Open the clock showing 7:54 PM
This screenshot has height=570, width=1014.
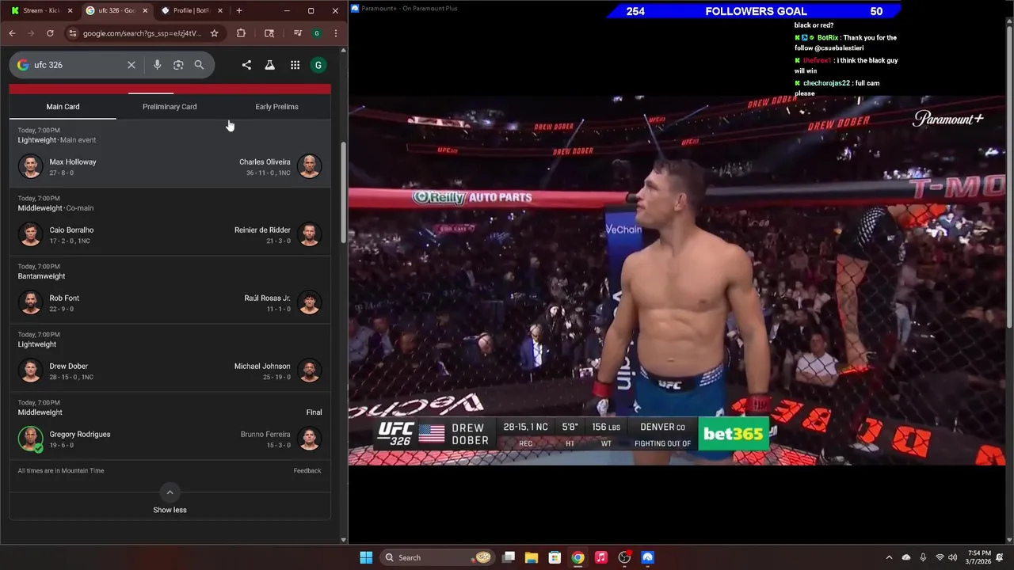pyautogui.click(x=979, y=557)
